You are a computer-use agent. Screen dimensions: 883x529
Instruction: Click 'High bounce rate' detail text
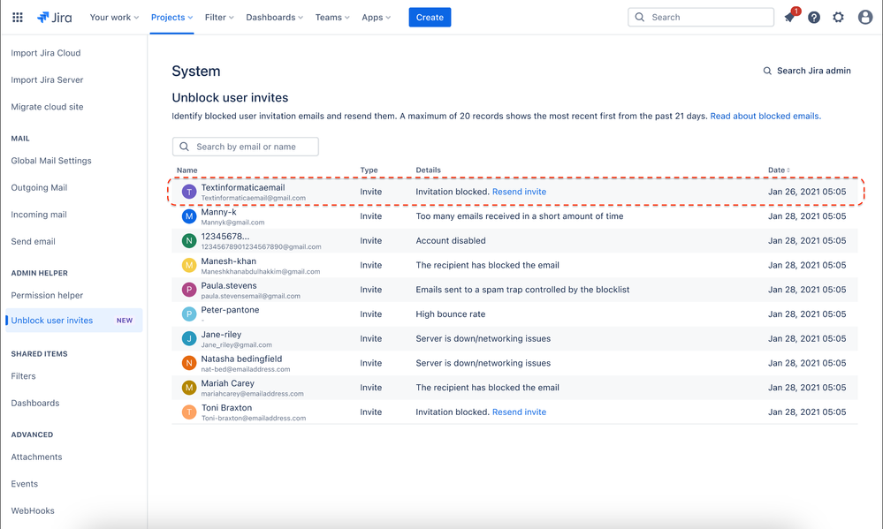[x=451, y=314]
